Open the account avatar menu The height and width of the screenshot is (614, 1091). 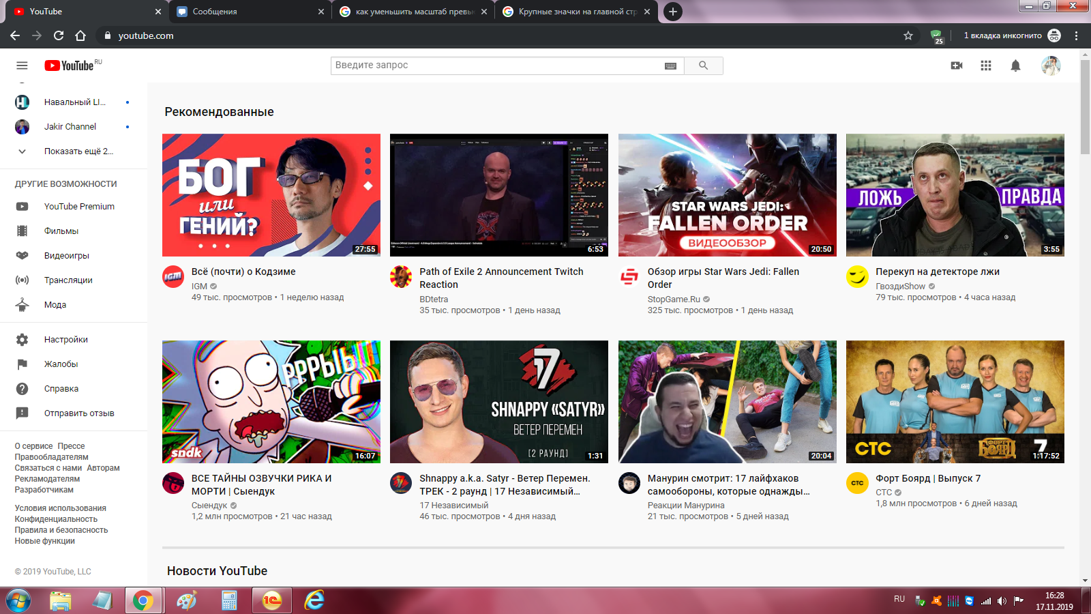click(x=1051, y=65)
